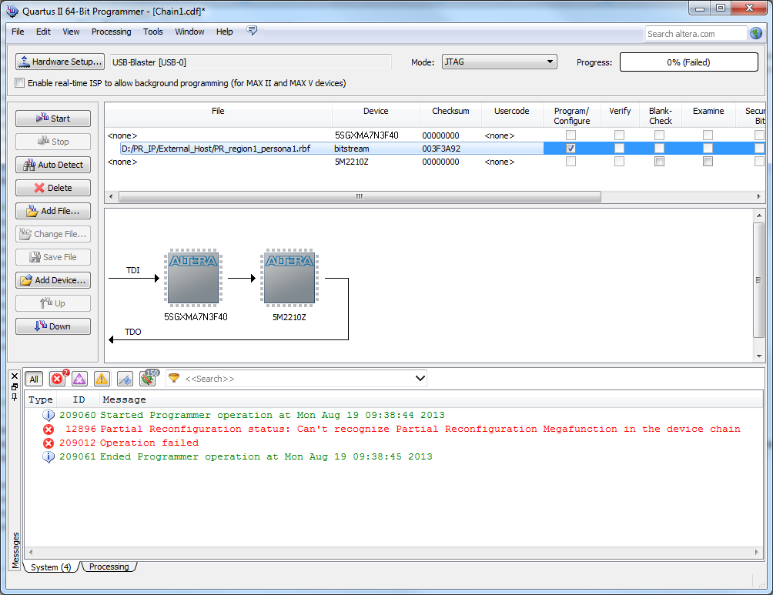The width and height of the screenshot is (773, 595).
Task: Tick Blank-Check for the 5M2210Z device
Action: [660, 162]
